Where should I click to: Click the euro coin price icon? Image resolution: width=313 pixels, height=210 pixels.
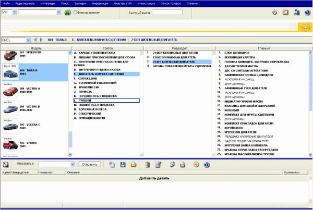[197, 165]
